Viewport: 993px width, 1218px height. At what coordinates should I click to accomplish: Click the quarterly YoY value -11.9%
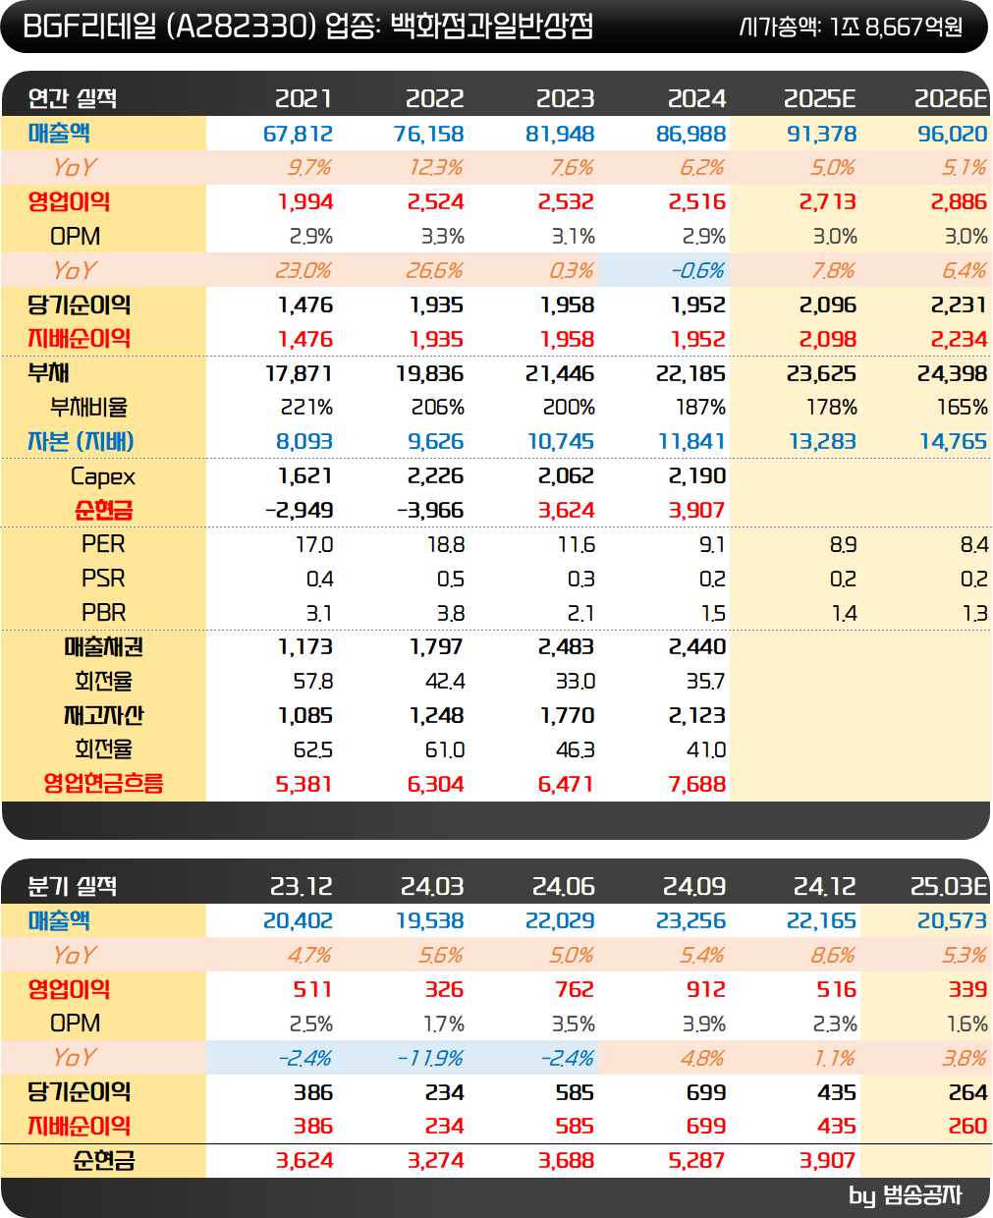pos(431,1058)
